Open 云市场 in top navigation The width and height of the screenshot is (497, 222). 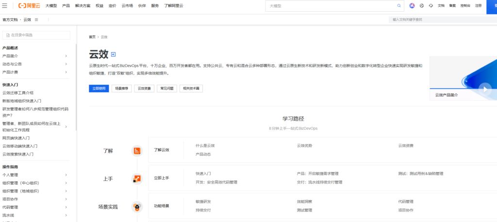click(128, 6)
